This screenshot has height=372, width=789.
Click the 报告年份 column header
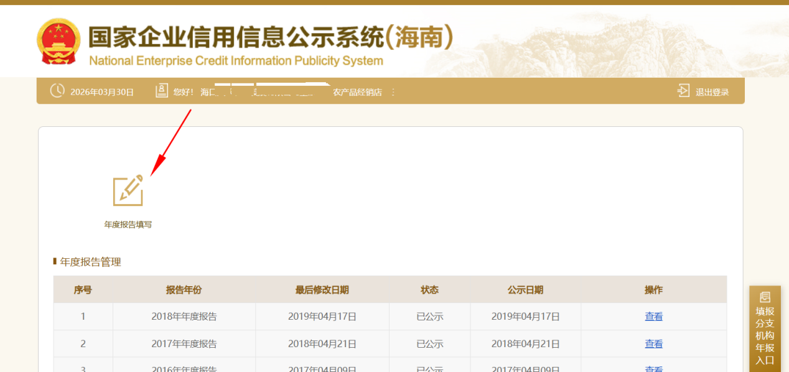pyautogui.click(x=184, y=290)
